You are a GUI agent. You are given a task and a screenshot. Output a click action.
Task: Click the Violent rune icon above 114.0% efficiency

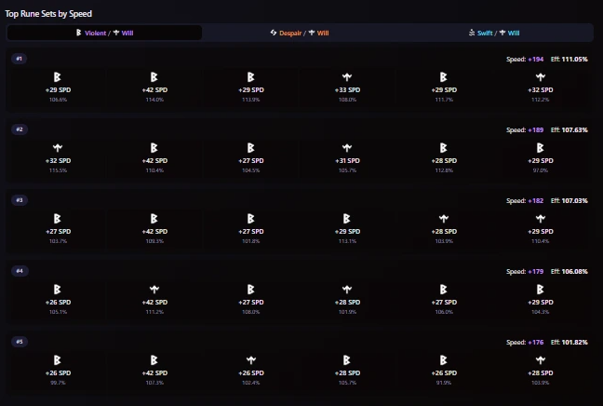tap(154, 77)
